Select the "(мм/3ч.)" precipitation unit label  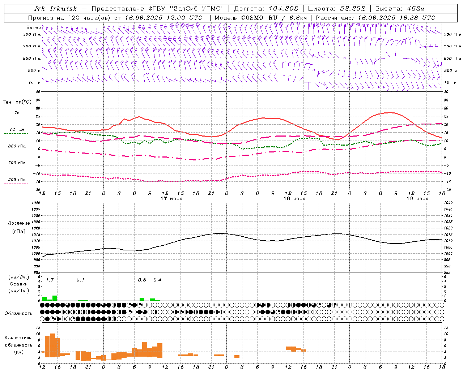point(18,277)
